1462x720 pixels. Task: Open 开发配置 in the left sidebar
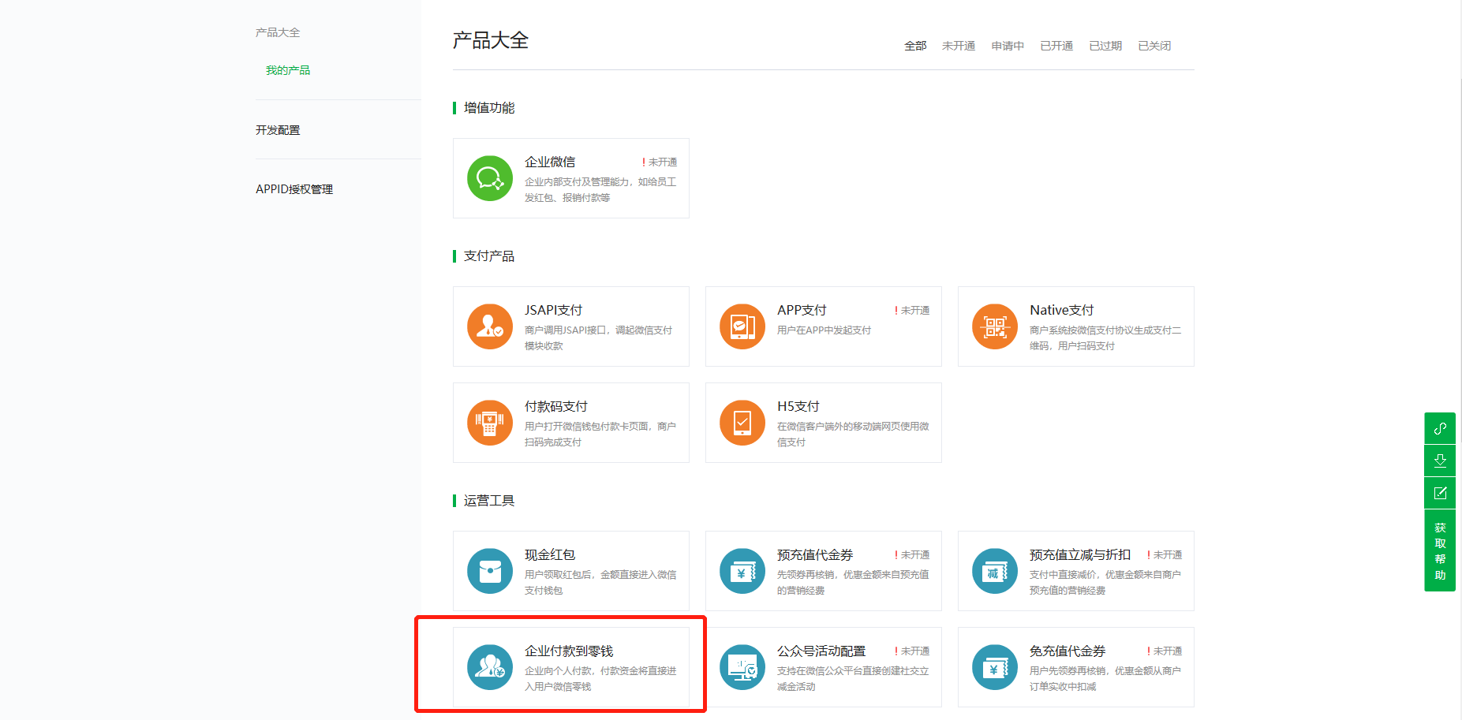(278, 130)
